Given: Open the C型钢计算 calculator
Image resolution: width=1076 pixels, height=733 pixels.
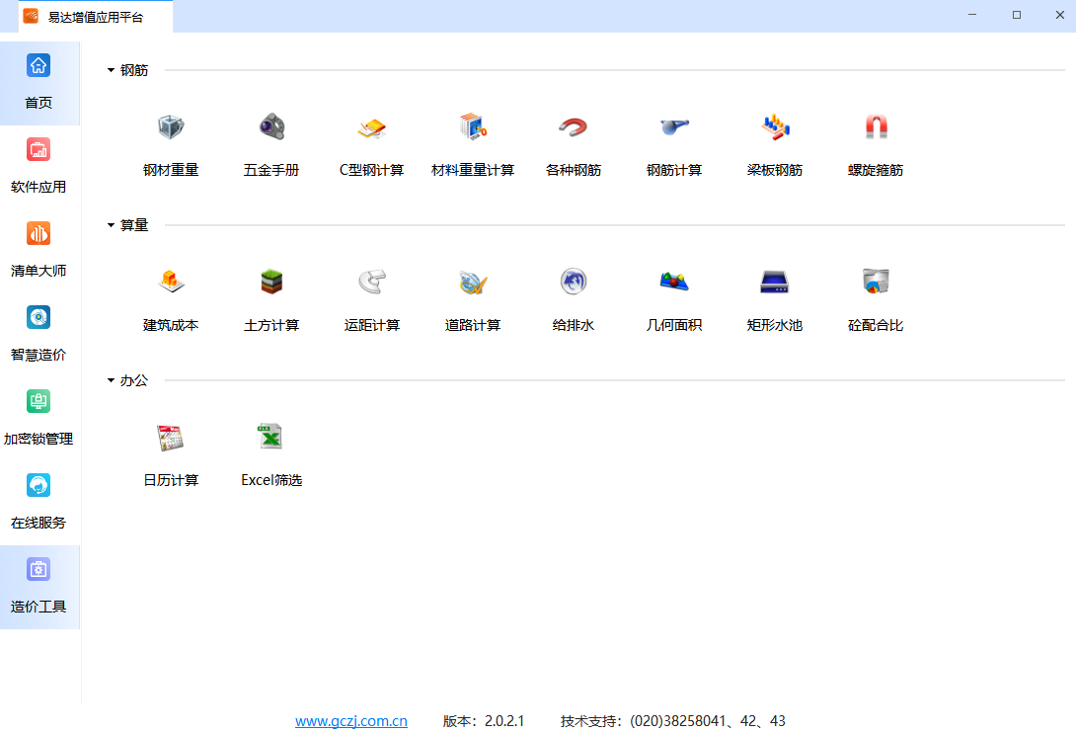Looking at the screenshot, I should (372, 144).
